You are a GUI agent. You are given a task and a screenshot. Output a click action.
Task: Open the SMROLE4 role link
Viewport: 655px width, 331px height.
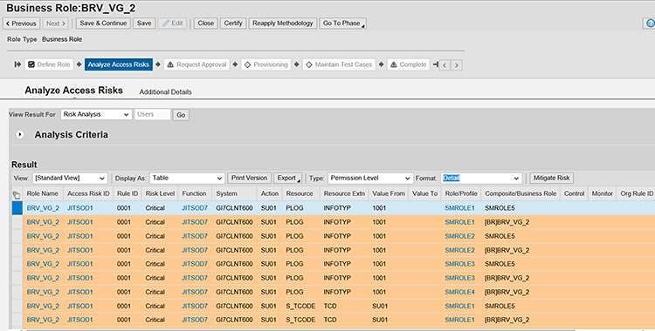tap(460, 292)
